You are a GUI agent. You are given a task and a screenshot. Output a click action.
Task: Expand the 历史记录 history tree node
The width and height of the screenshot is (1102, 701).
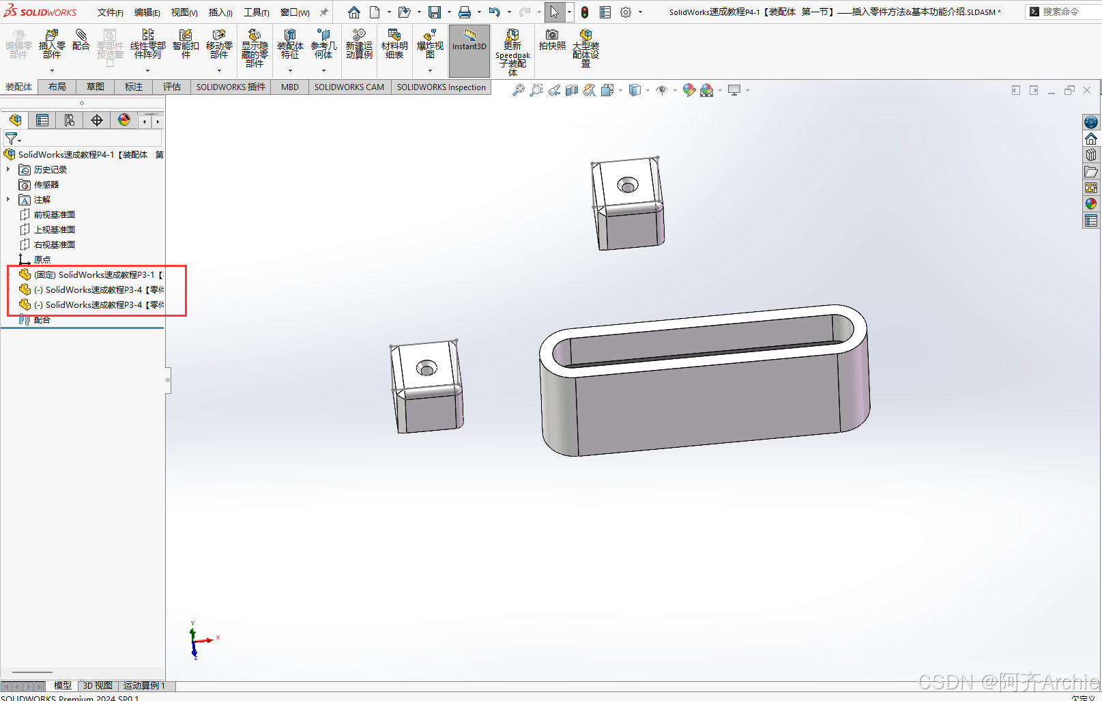click(8, 169)
